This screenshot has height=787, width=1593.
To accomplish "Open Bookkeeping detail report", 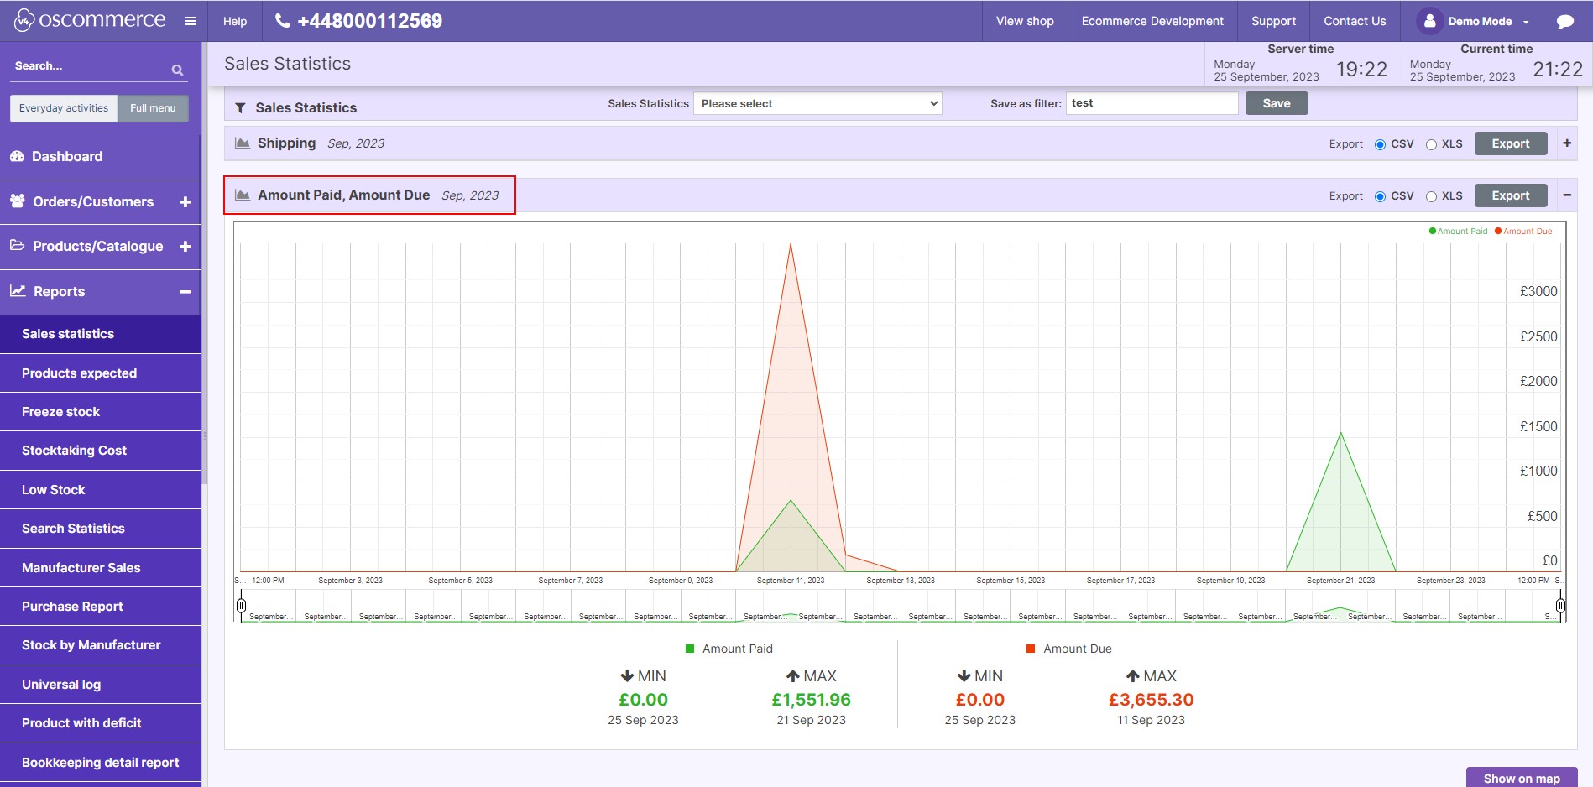I will 101,763.
